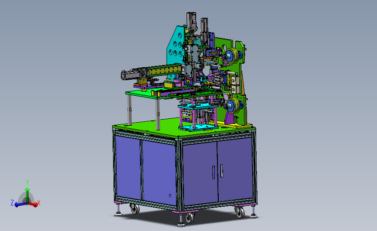This screenshot has width=377, height=231.
Task: Select the right handle on the right cabinet doors
Action: (x=222, y=171)
